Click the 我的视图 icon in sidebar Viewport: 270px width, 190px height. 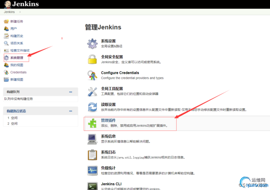(6, 65)
